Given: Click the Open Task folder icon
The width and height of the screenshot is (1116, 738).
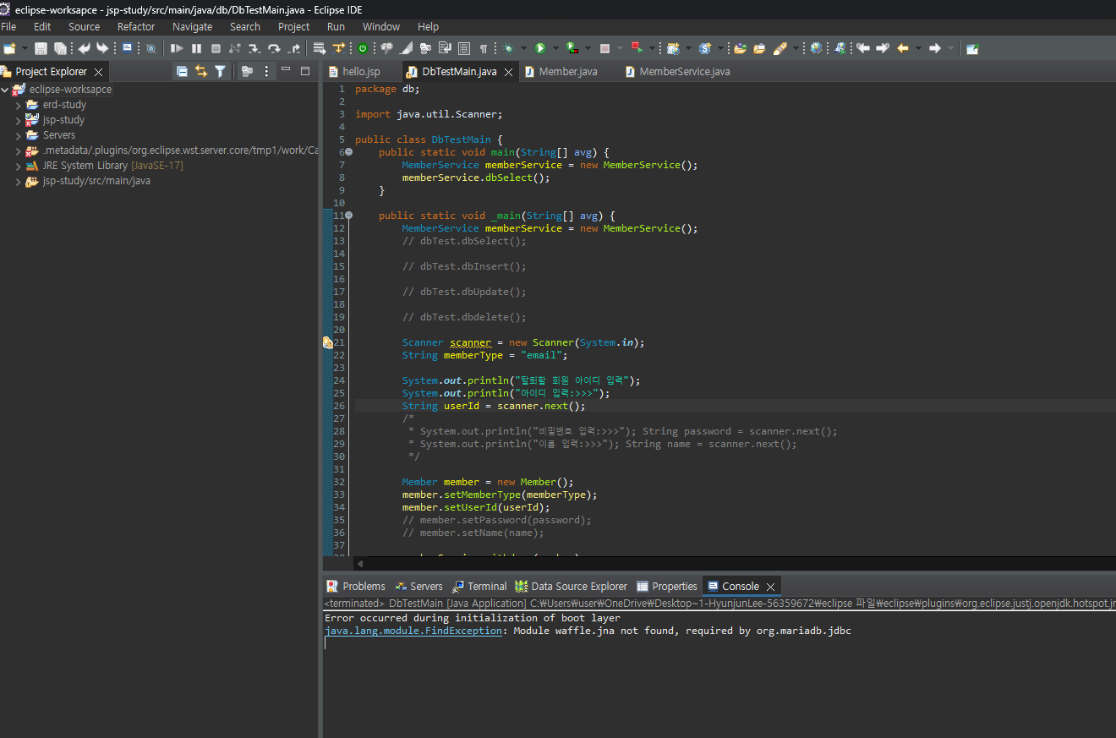Looking at the screenshot, I should click(x=759, y=48).
